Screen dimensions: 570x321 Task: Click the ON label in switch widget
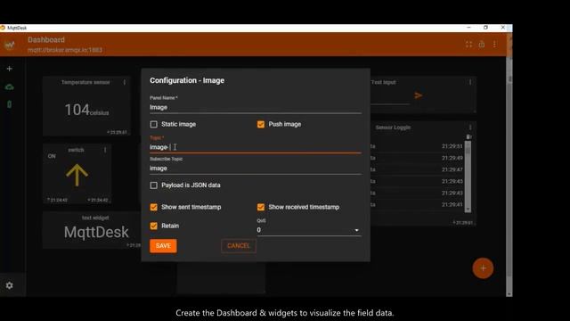pyautogui.click(x=52, y=156)
